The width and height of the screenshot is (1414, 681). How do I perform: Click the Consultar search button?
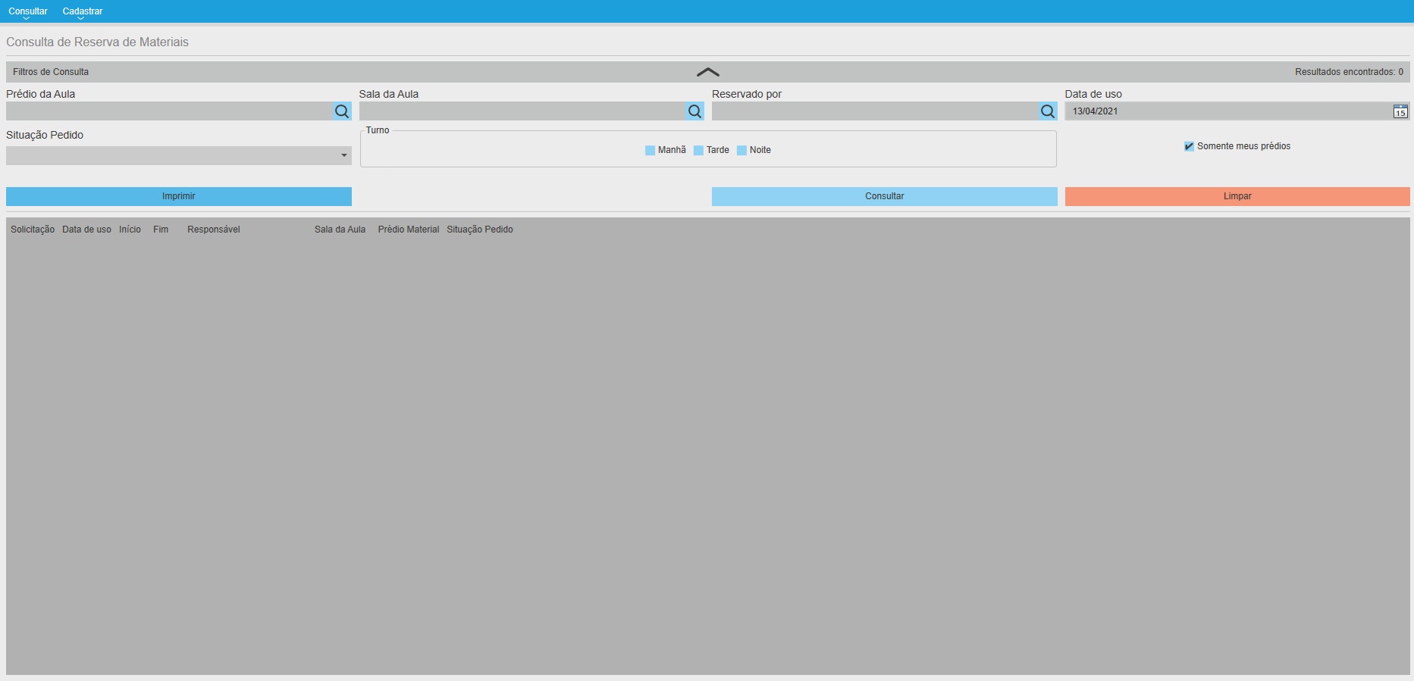[885, 196]
